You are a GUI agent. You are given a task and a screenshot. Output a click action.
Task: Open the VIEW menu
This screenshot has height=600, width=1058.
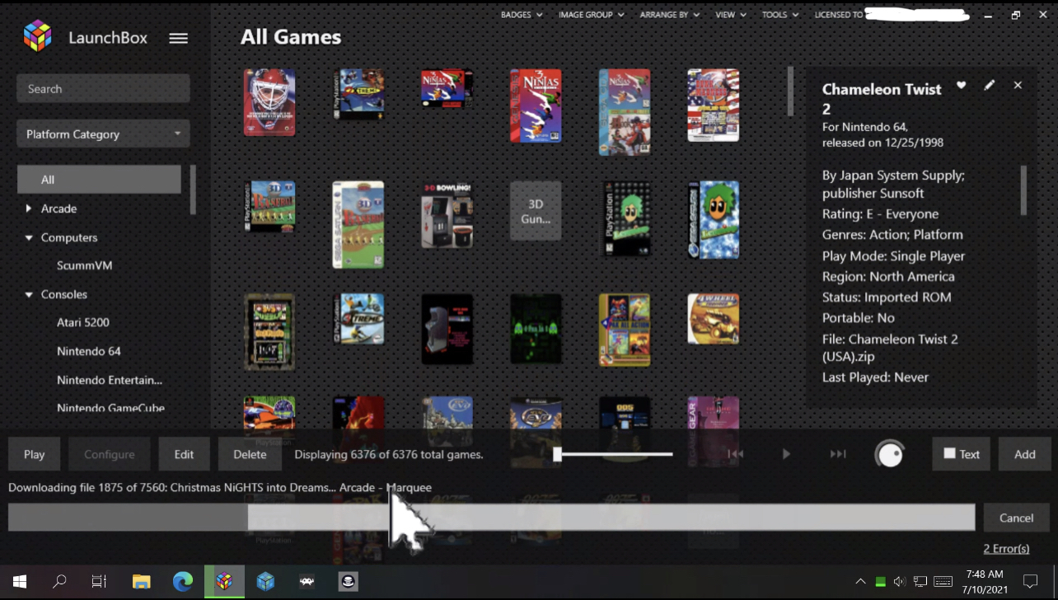click(x=731, y=15)
